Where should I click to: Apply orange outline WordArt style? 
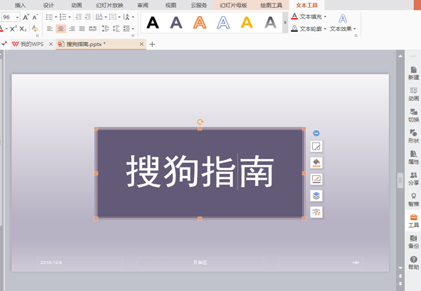click(x=199, y=23)
